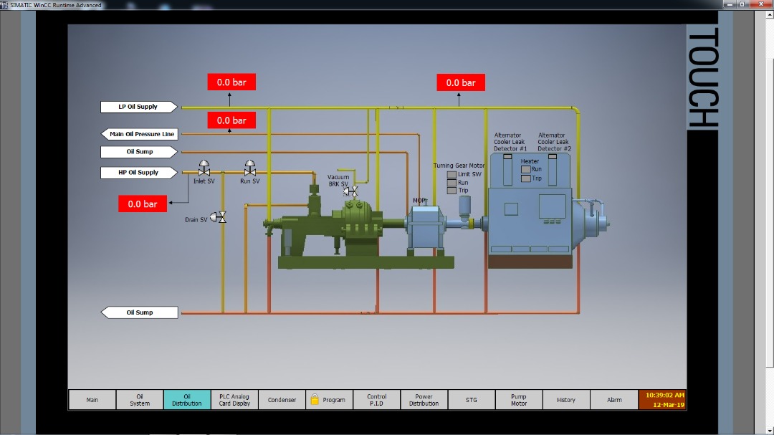Viewport: 774px width, 435px height.
Task: Click the Inlet SV valve symbol
Action: tap(204, 168)
